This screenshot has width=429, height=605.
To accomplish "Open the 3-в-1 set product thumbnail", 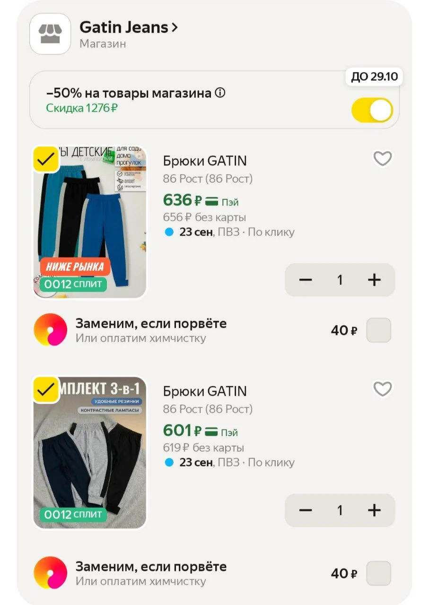I will (89, 452).
